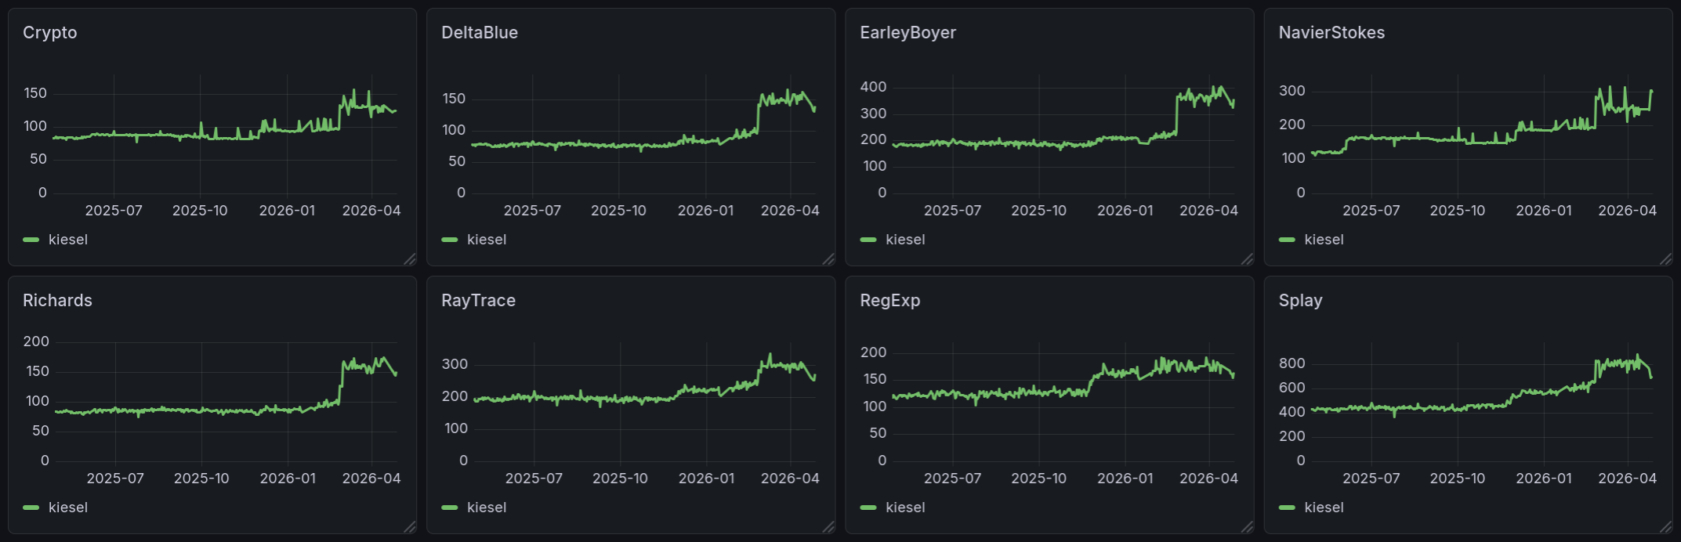
Task: Click kiesel legend label in Richards panel
Action: [67, 508]
